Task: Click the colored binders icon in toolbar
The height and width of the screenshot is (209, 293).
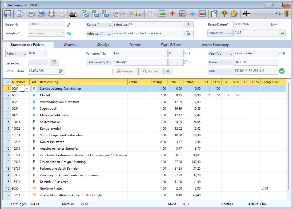Action: [x=138, y=14]
